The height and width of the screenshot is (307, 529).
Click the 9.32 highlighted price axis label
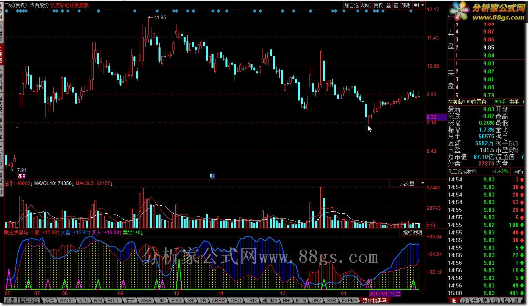click(436, 117)
